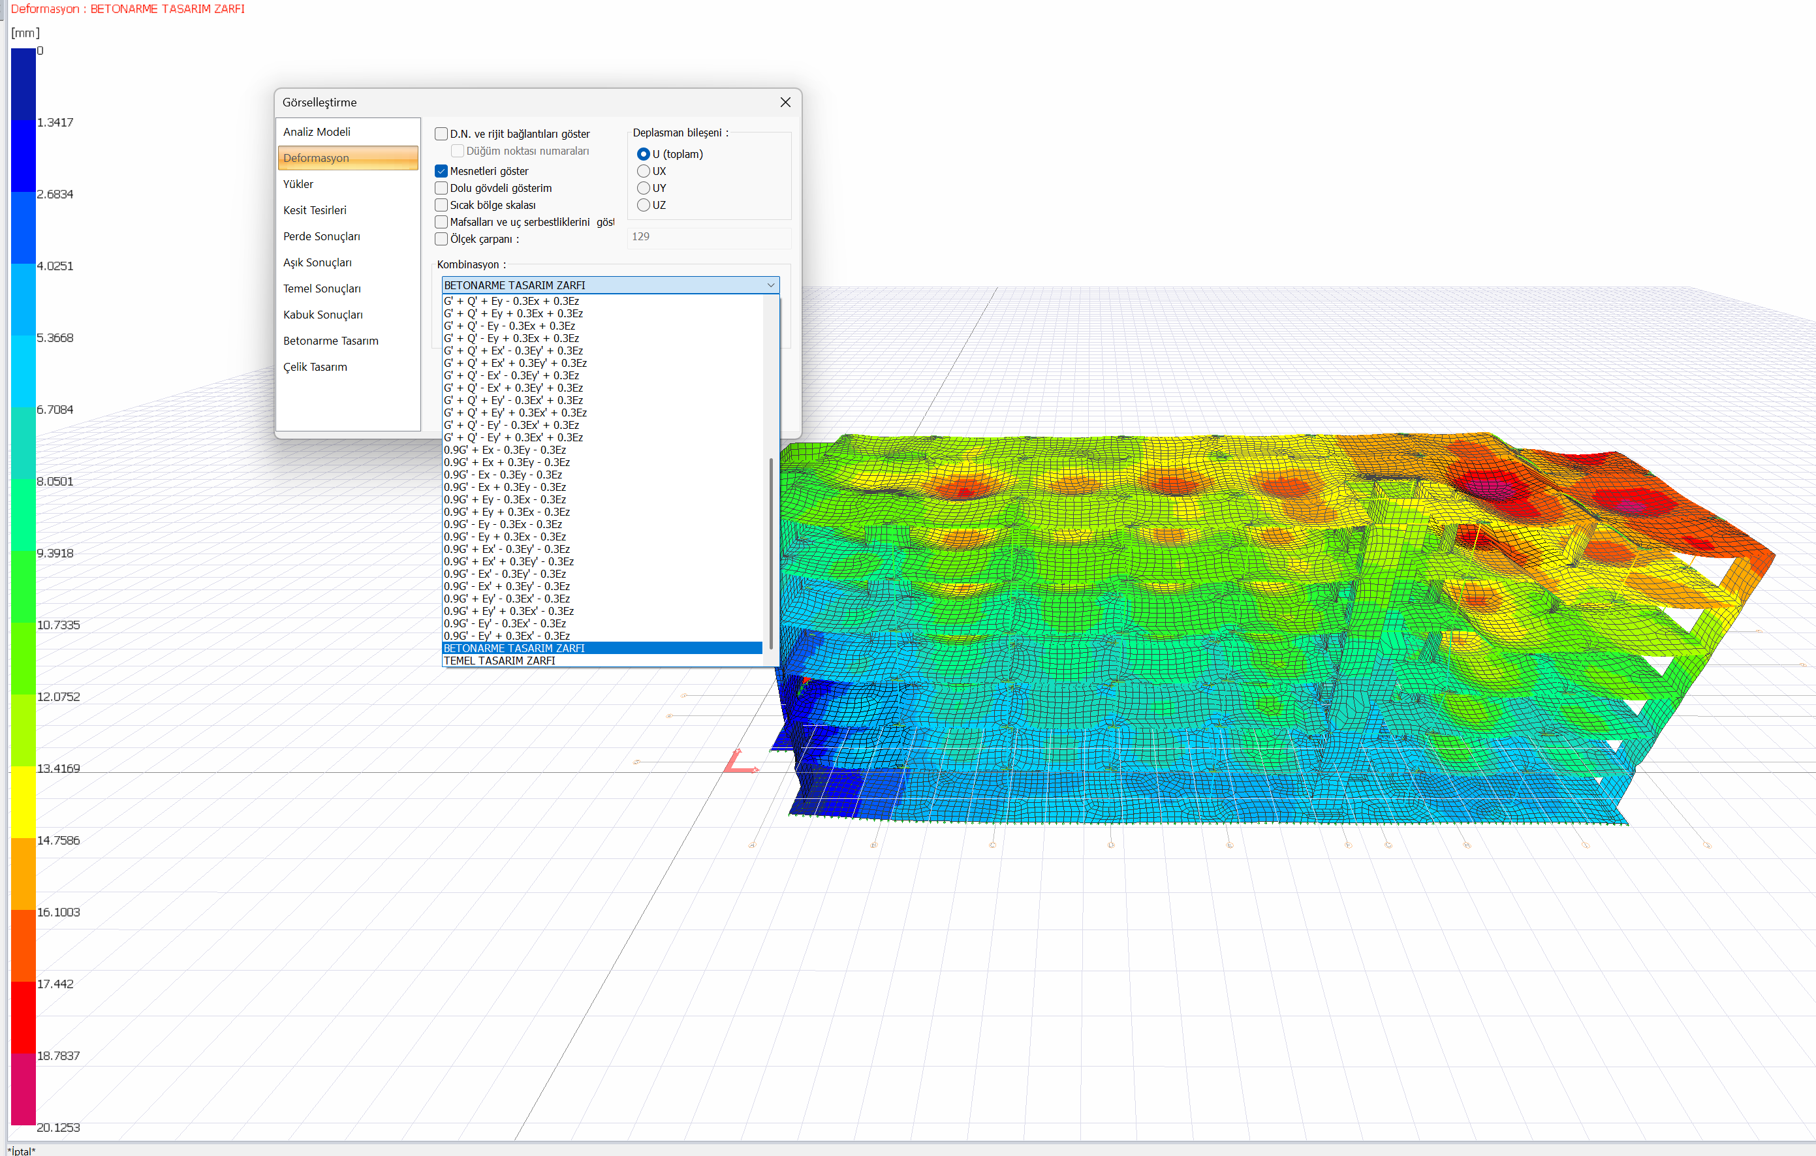Screen dimensions: 1816x1156
Task: Close the Görselleştirme dialog
Action: 785,102
